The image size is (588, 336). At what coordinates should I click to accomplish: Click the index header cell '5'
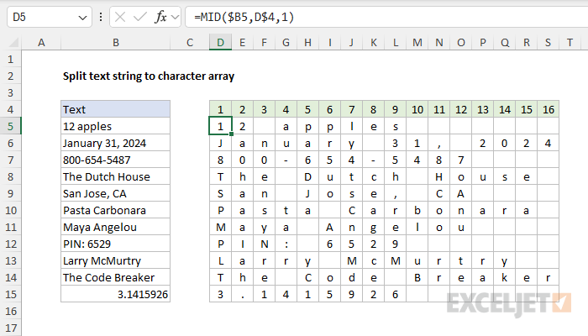308,109
